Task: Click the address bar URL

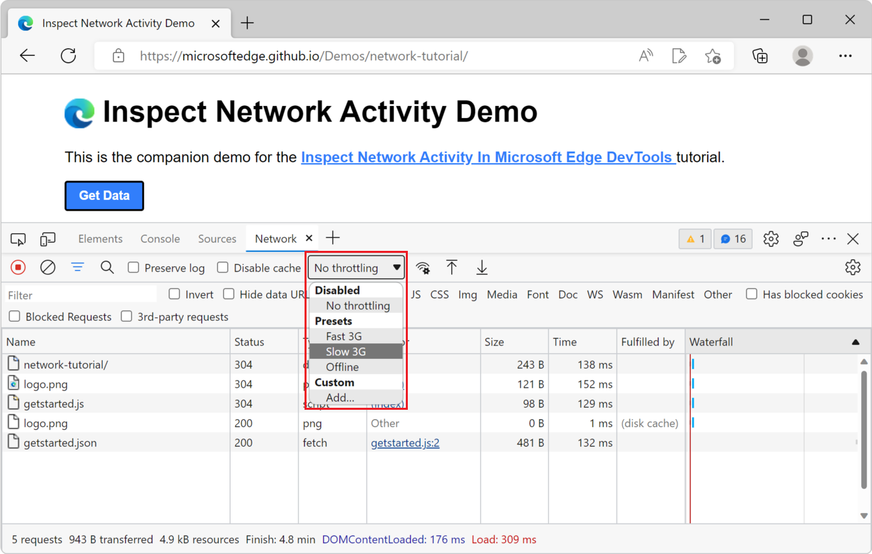Action: click(x=304, y=56)
